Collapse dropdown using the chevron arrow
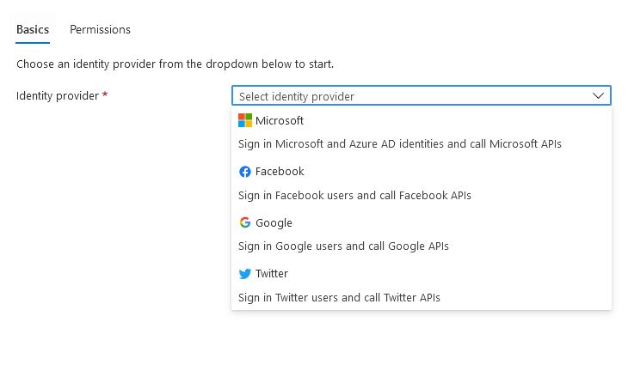The height and width of the screenshot is (389, 628). (599, 96)
